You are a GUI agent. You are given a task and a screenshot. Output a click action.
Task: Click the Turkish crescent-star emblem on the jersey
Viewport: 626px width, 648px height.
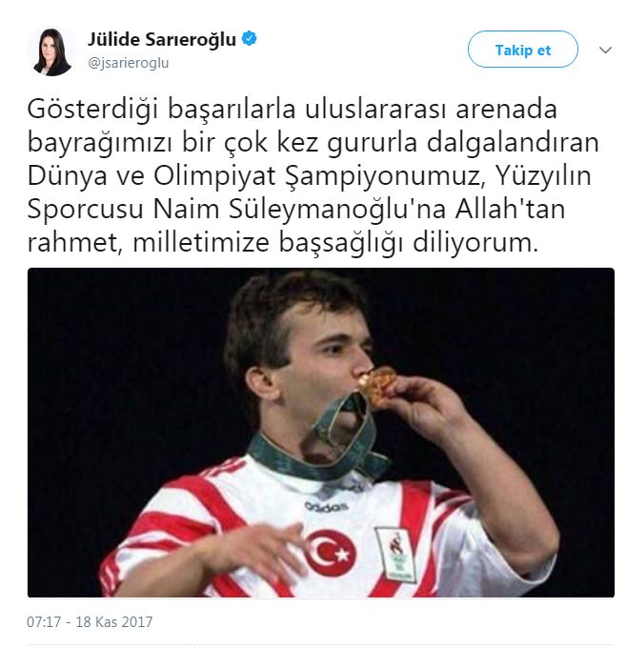pyautogui.click(x=331, y=553)
